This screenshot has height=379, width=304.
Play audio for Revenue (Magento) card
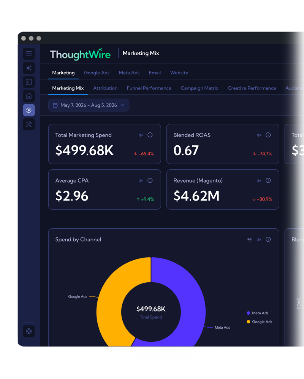point(259,180)
